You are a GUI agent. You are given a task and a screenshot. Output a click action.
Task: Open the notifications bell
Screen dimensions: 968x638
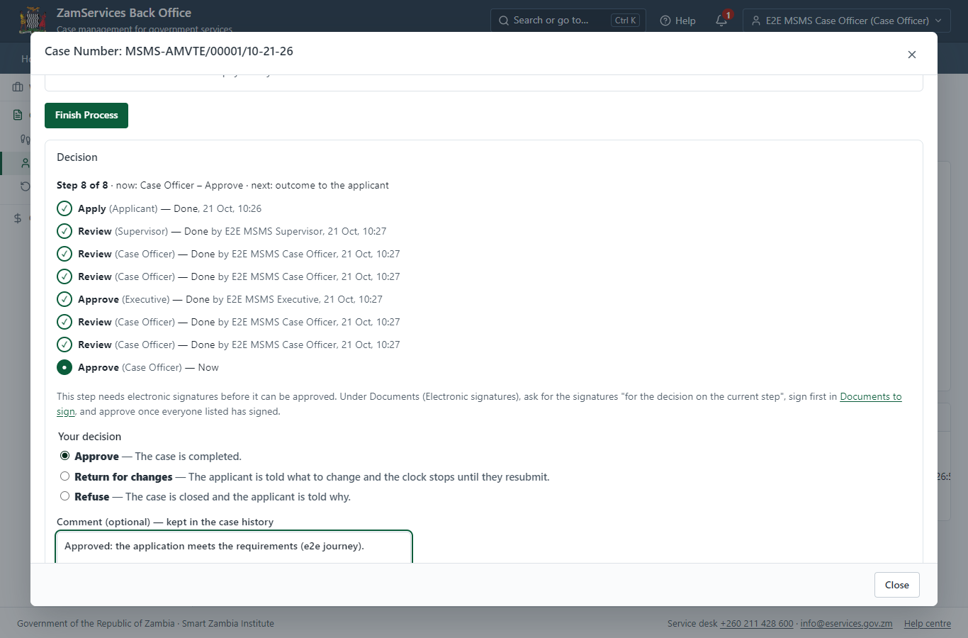point(721,21)
